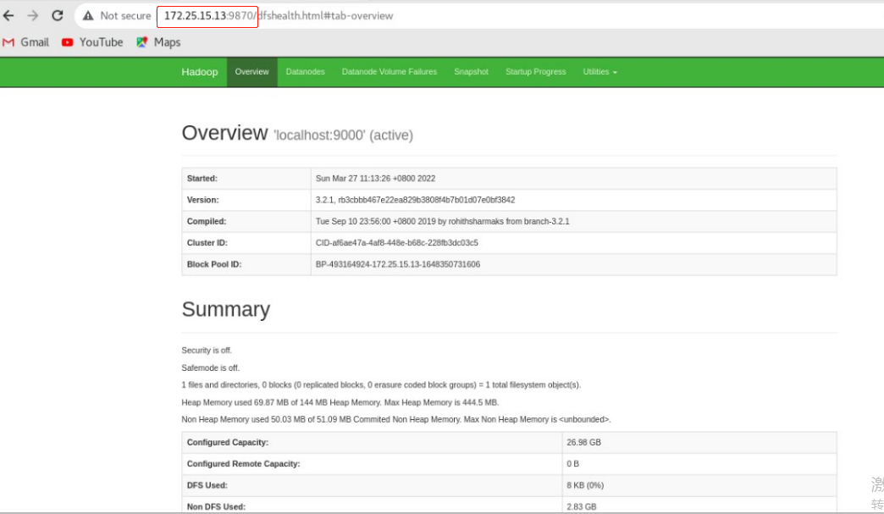Click the Heap Memory used line
The height and width of the screenshot is (514, 884).
pyautogui.click(x=340, y=402)
